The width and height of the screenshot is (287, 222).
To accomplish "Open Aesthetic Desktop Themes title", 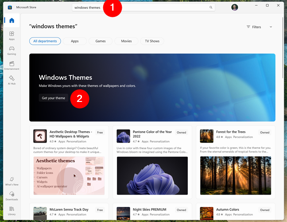I will click(71, 134).
